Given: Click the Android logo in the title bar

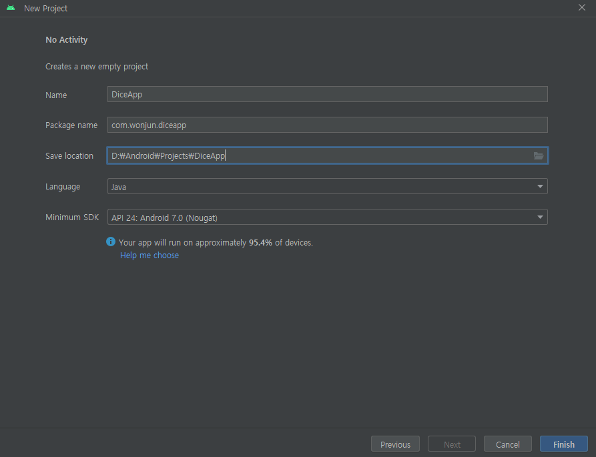Looking at the screenshot, I should pyautogui.click(x=11, y=8).
